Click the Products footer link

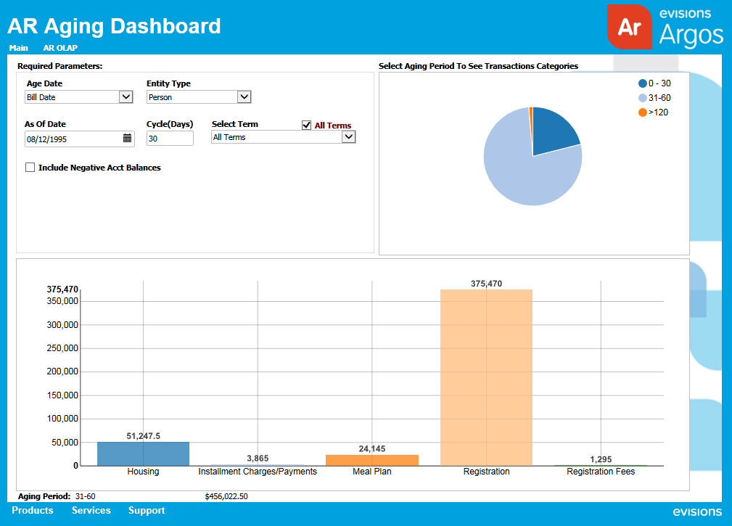tap(33, 510)
